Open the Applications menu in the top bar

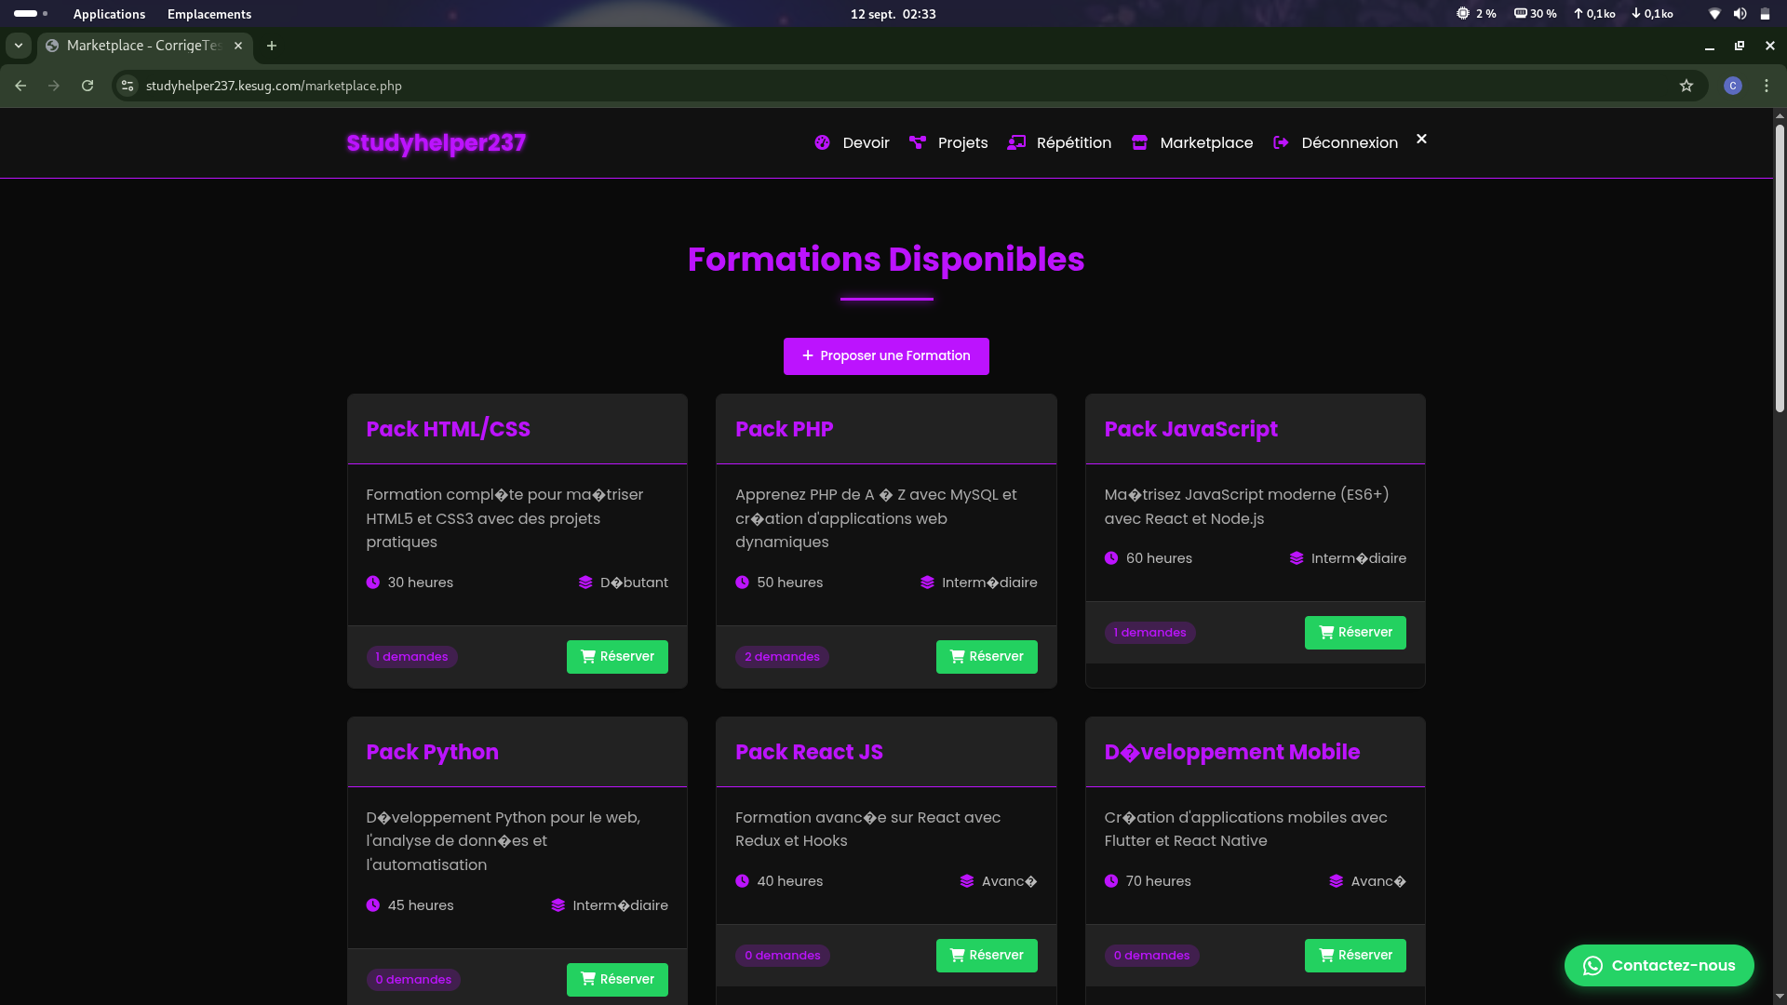(109, 14)
